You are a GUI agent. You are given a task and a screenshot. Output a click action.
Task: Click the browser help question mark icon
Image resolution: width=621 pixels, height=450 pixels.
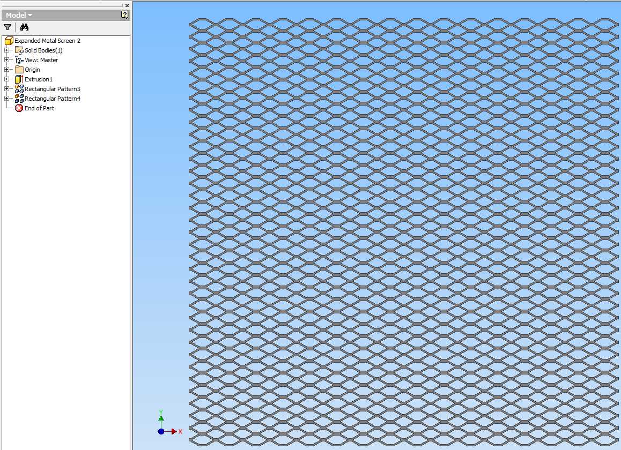(124, 15)
